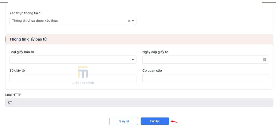Click the 'Loại giấy báo tử' label
Image resolution: width=276 pixels, height=129 pixels.
coord(22,52)
